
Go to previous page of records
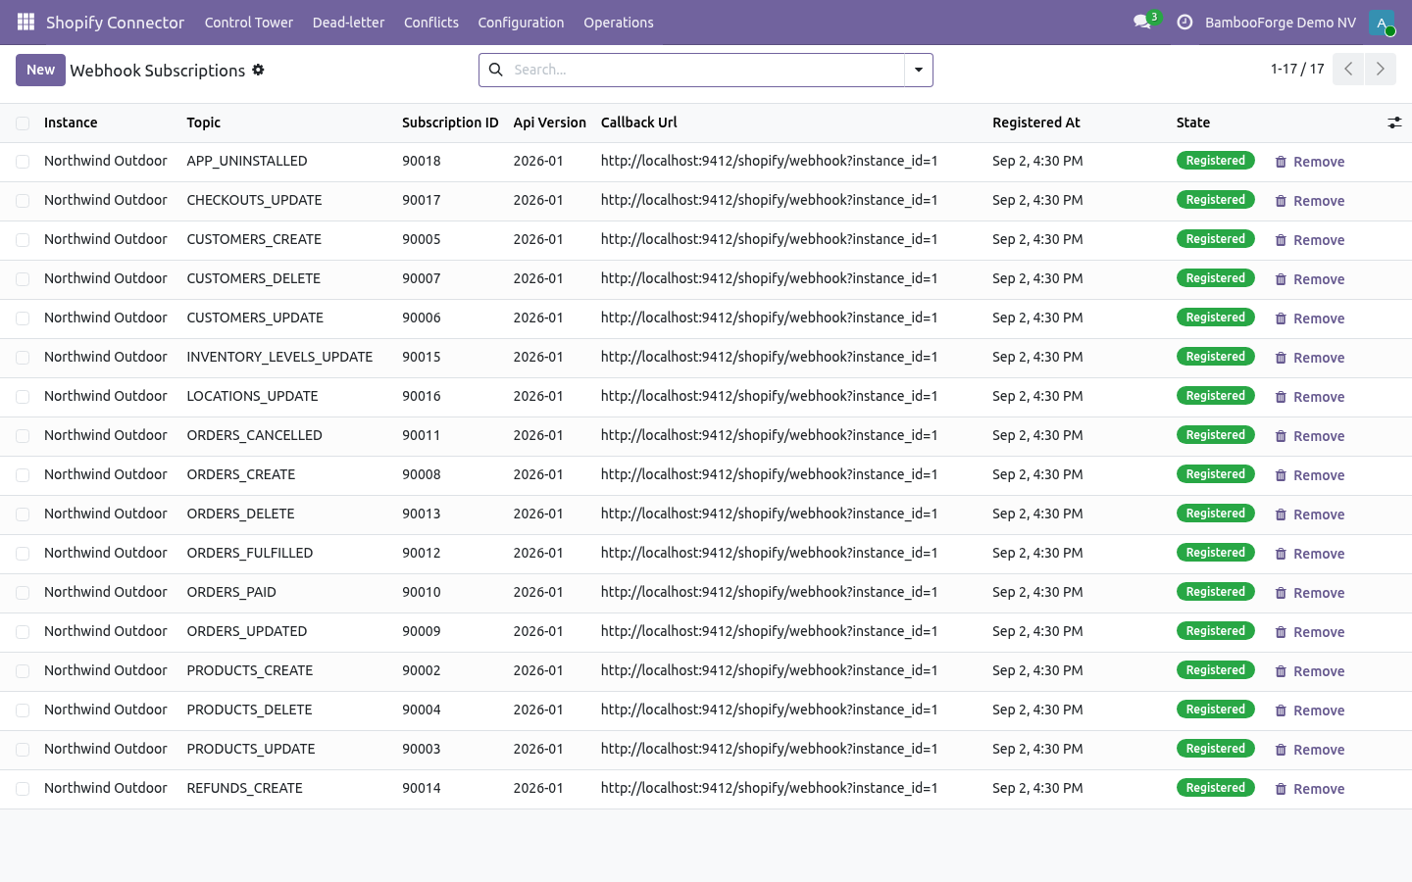coord(1348,69)
